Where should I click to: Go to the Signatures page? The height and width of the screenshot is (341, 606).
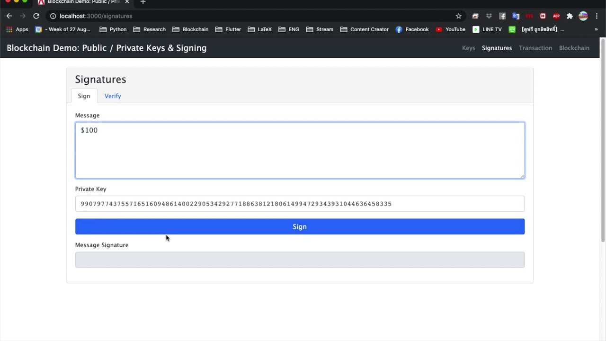497,48
